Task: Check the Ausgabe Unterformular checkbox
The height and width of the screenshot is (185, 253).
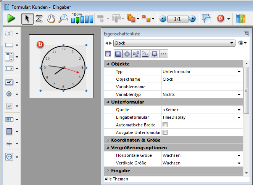Action: point(165,132)
